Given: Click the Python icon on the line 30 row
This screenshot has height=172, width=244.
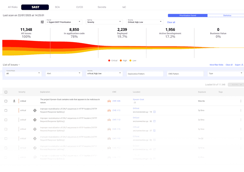Looking at the screenshot, I should 35,120.
